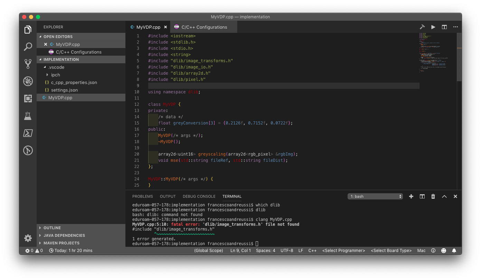Screen dimensions: 481x280
Task: Open the '1: bash' terminal dropdown
Action: pyautogui.click(x=375, y=196)
